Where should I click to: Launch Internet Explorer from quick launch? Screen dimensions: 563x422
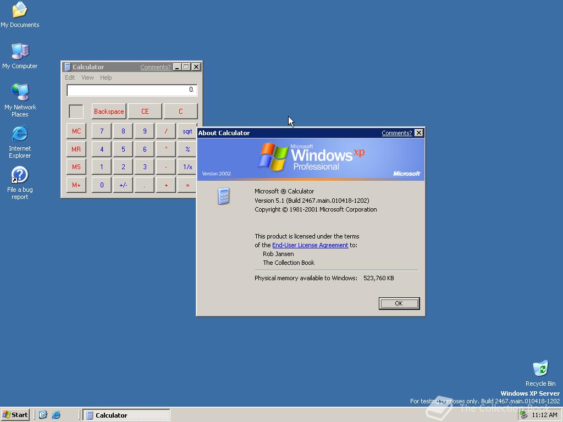(x=56, y=415)
